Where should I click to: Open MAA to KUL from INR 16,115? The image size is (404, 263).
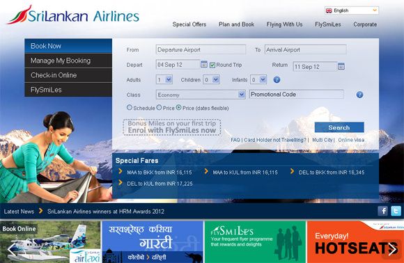pyautogui.click(x=245, y=173)
